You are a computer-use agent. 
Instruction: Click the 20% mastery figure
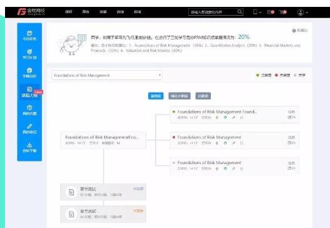click(243, 37)
